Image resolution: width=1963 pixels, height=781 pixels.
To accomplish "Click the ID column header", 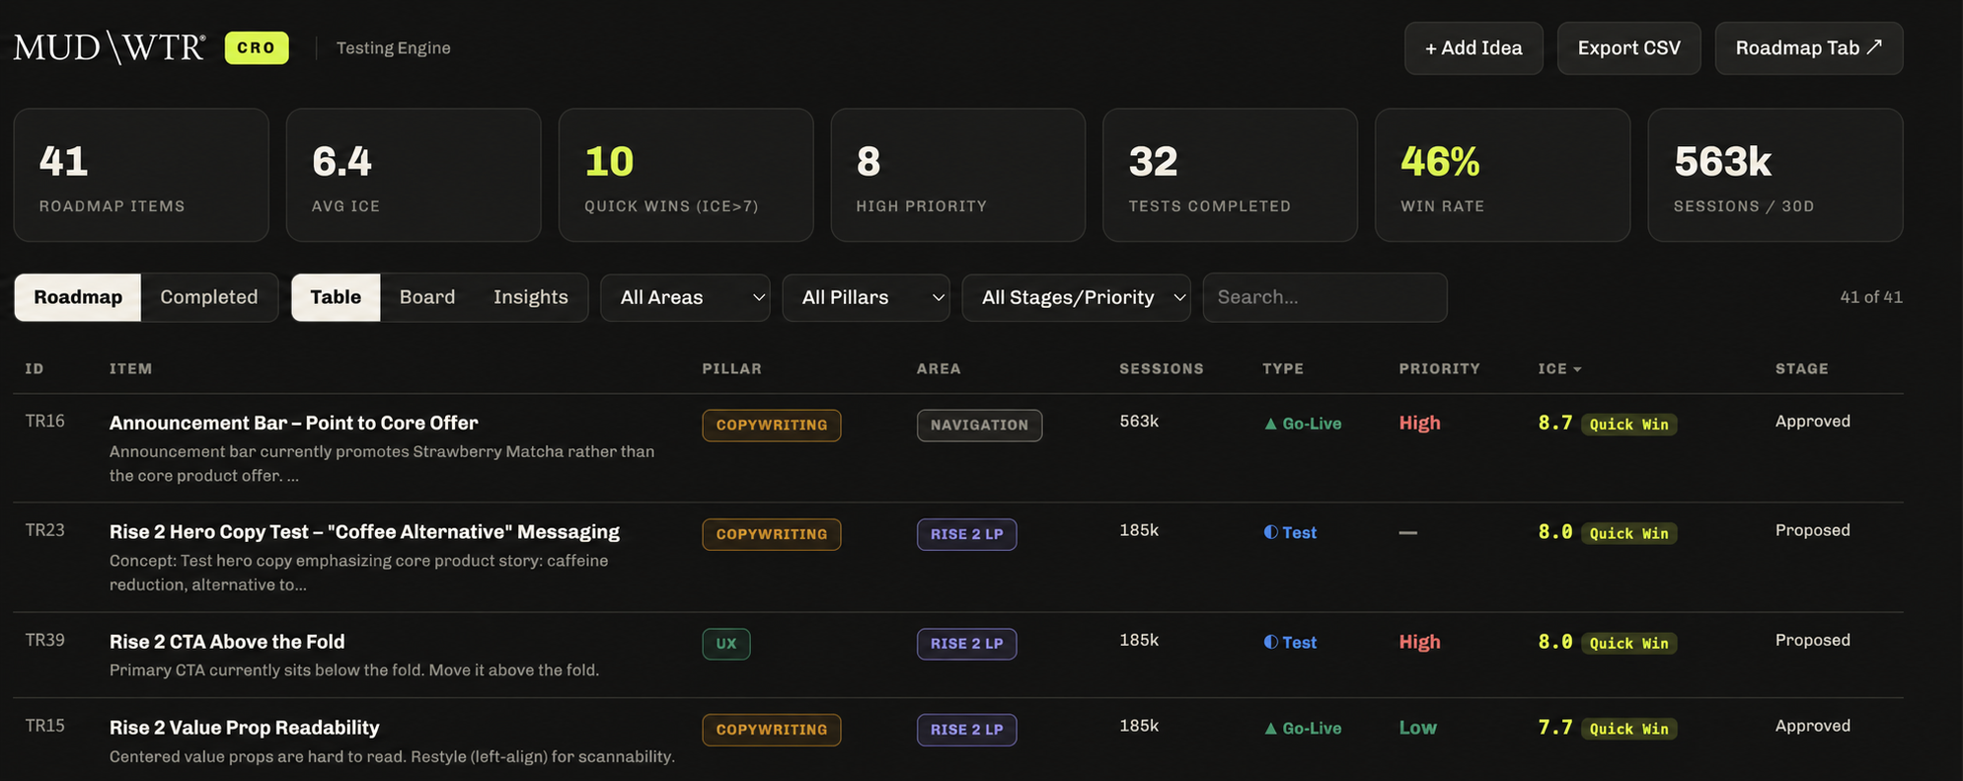I will [35, 368].
